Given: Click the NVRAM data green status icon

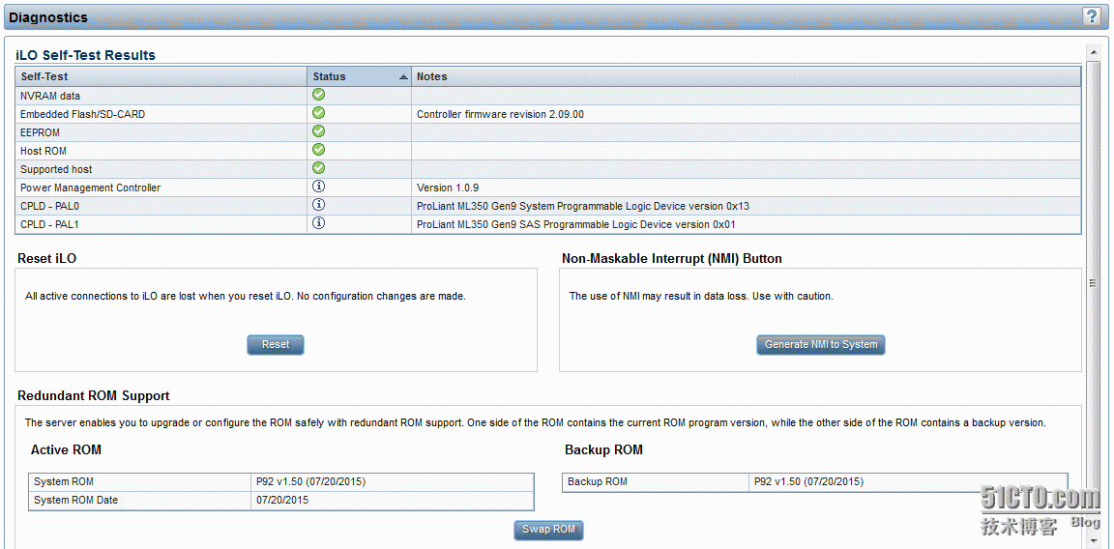Looking at the screenshot, I should point(319,95).
